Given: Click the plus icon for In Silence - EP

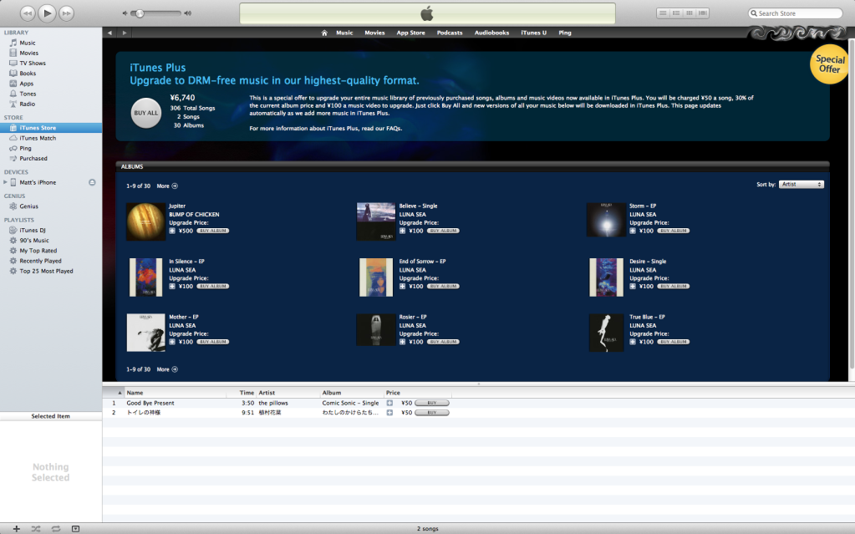Looking at the screenshot, I should tap(172, 287).
